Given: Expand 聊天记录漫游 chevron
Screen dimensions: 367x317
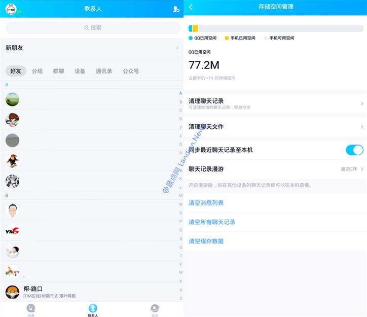Looking at the screenshot, I should pos(362,169).
